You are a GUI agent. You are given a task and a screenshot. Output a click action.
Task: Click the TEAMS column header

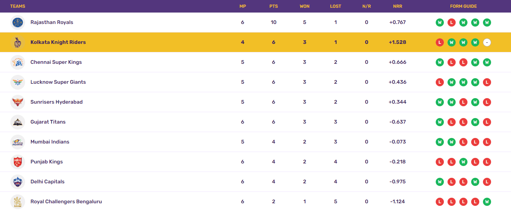[x=18, y=6]
